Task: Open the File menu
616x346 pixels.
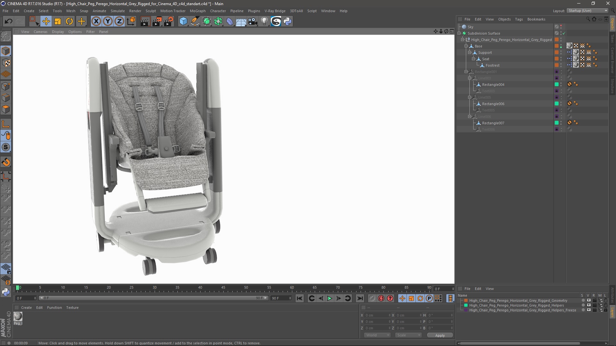Action: [x=5, y=11]
